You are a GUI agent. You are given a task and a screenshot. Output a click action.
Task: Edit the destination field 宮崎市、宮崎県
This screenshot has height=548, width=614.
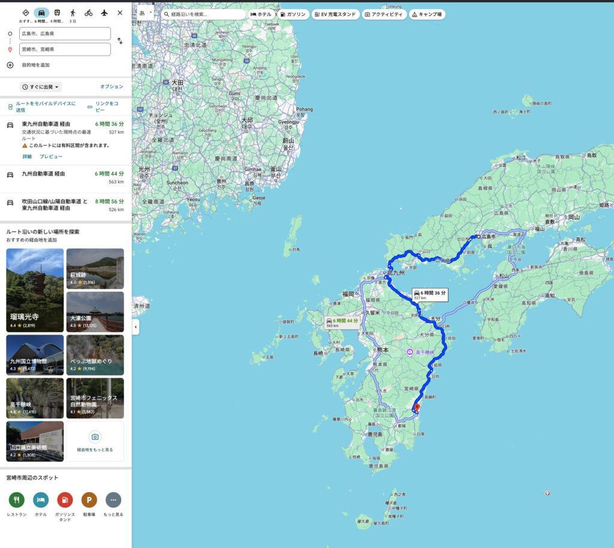[x=65, y=49]
